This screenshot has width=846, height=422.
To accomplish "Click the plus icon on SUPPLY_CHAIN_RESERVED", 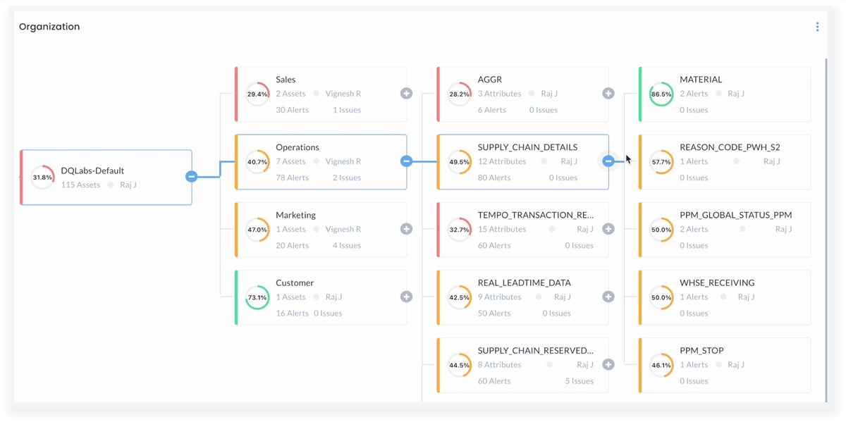I will point(608,364).
